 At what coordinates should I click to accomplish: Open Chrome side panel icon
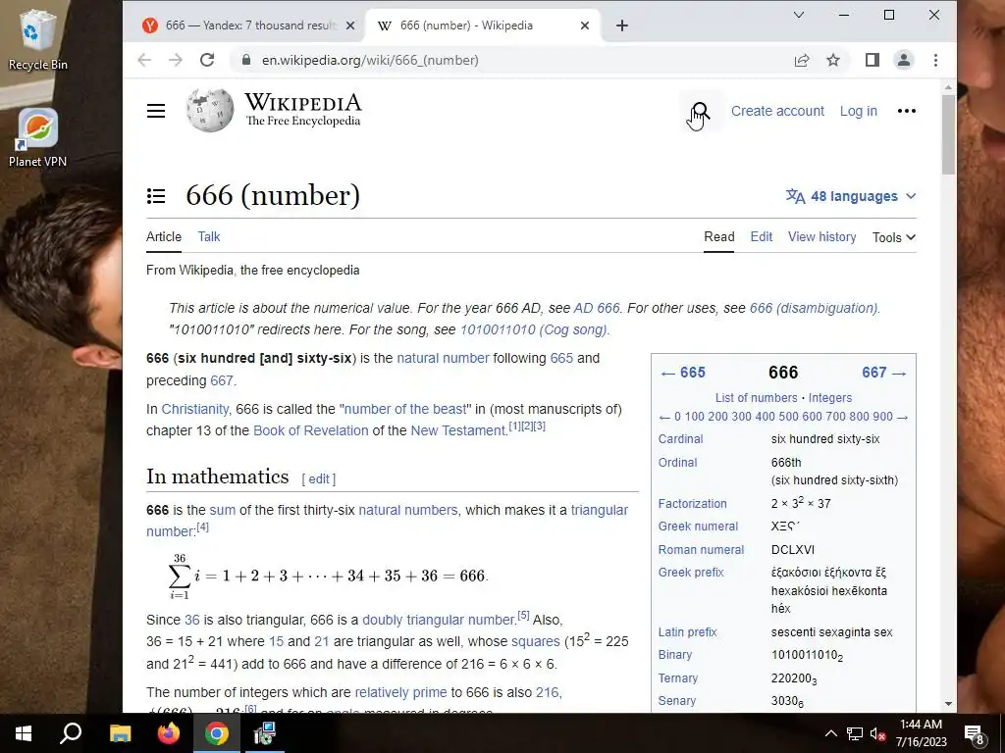click(x=872, y=60)
